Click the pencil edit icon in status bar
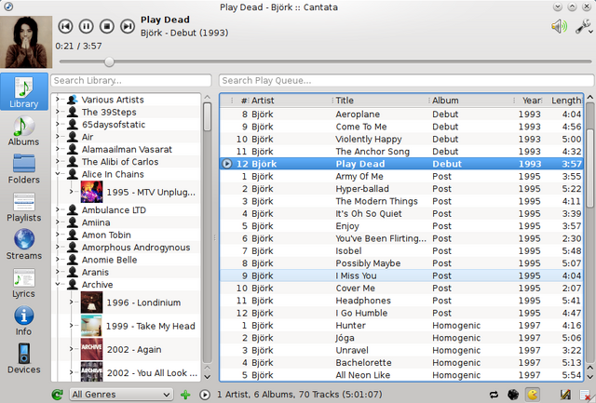Viewport: 596px width, 403px height. [x=565, y=395]
